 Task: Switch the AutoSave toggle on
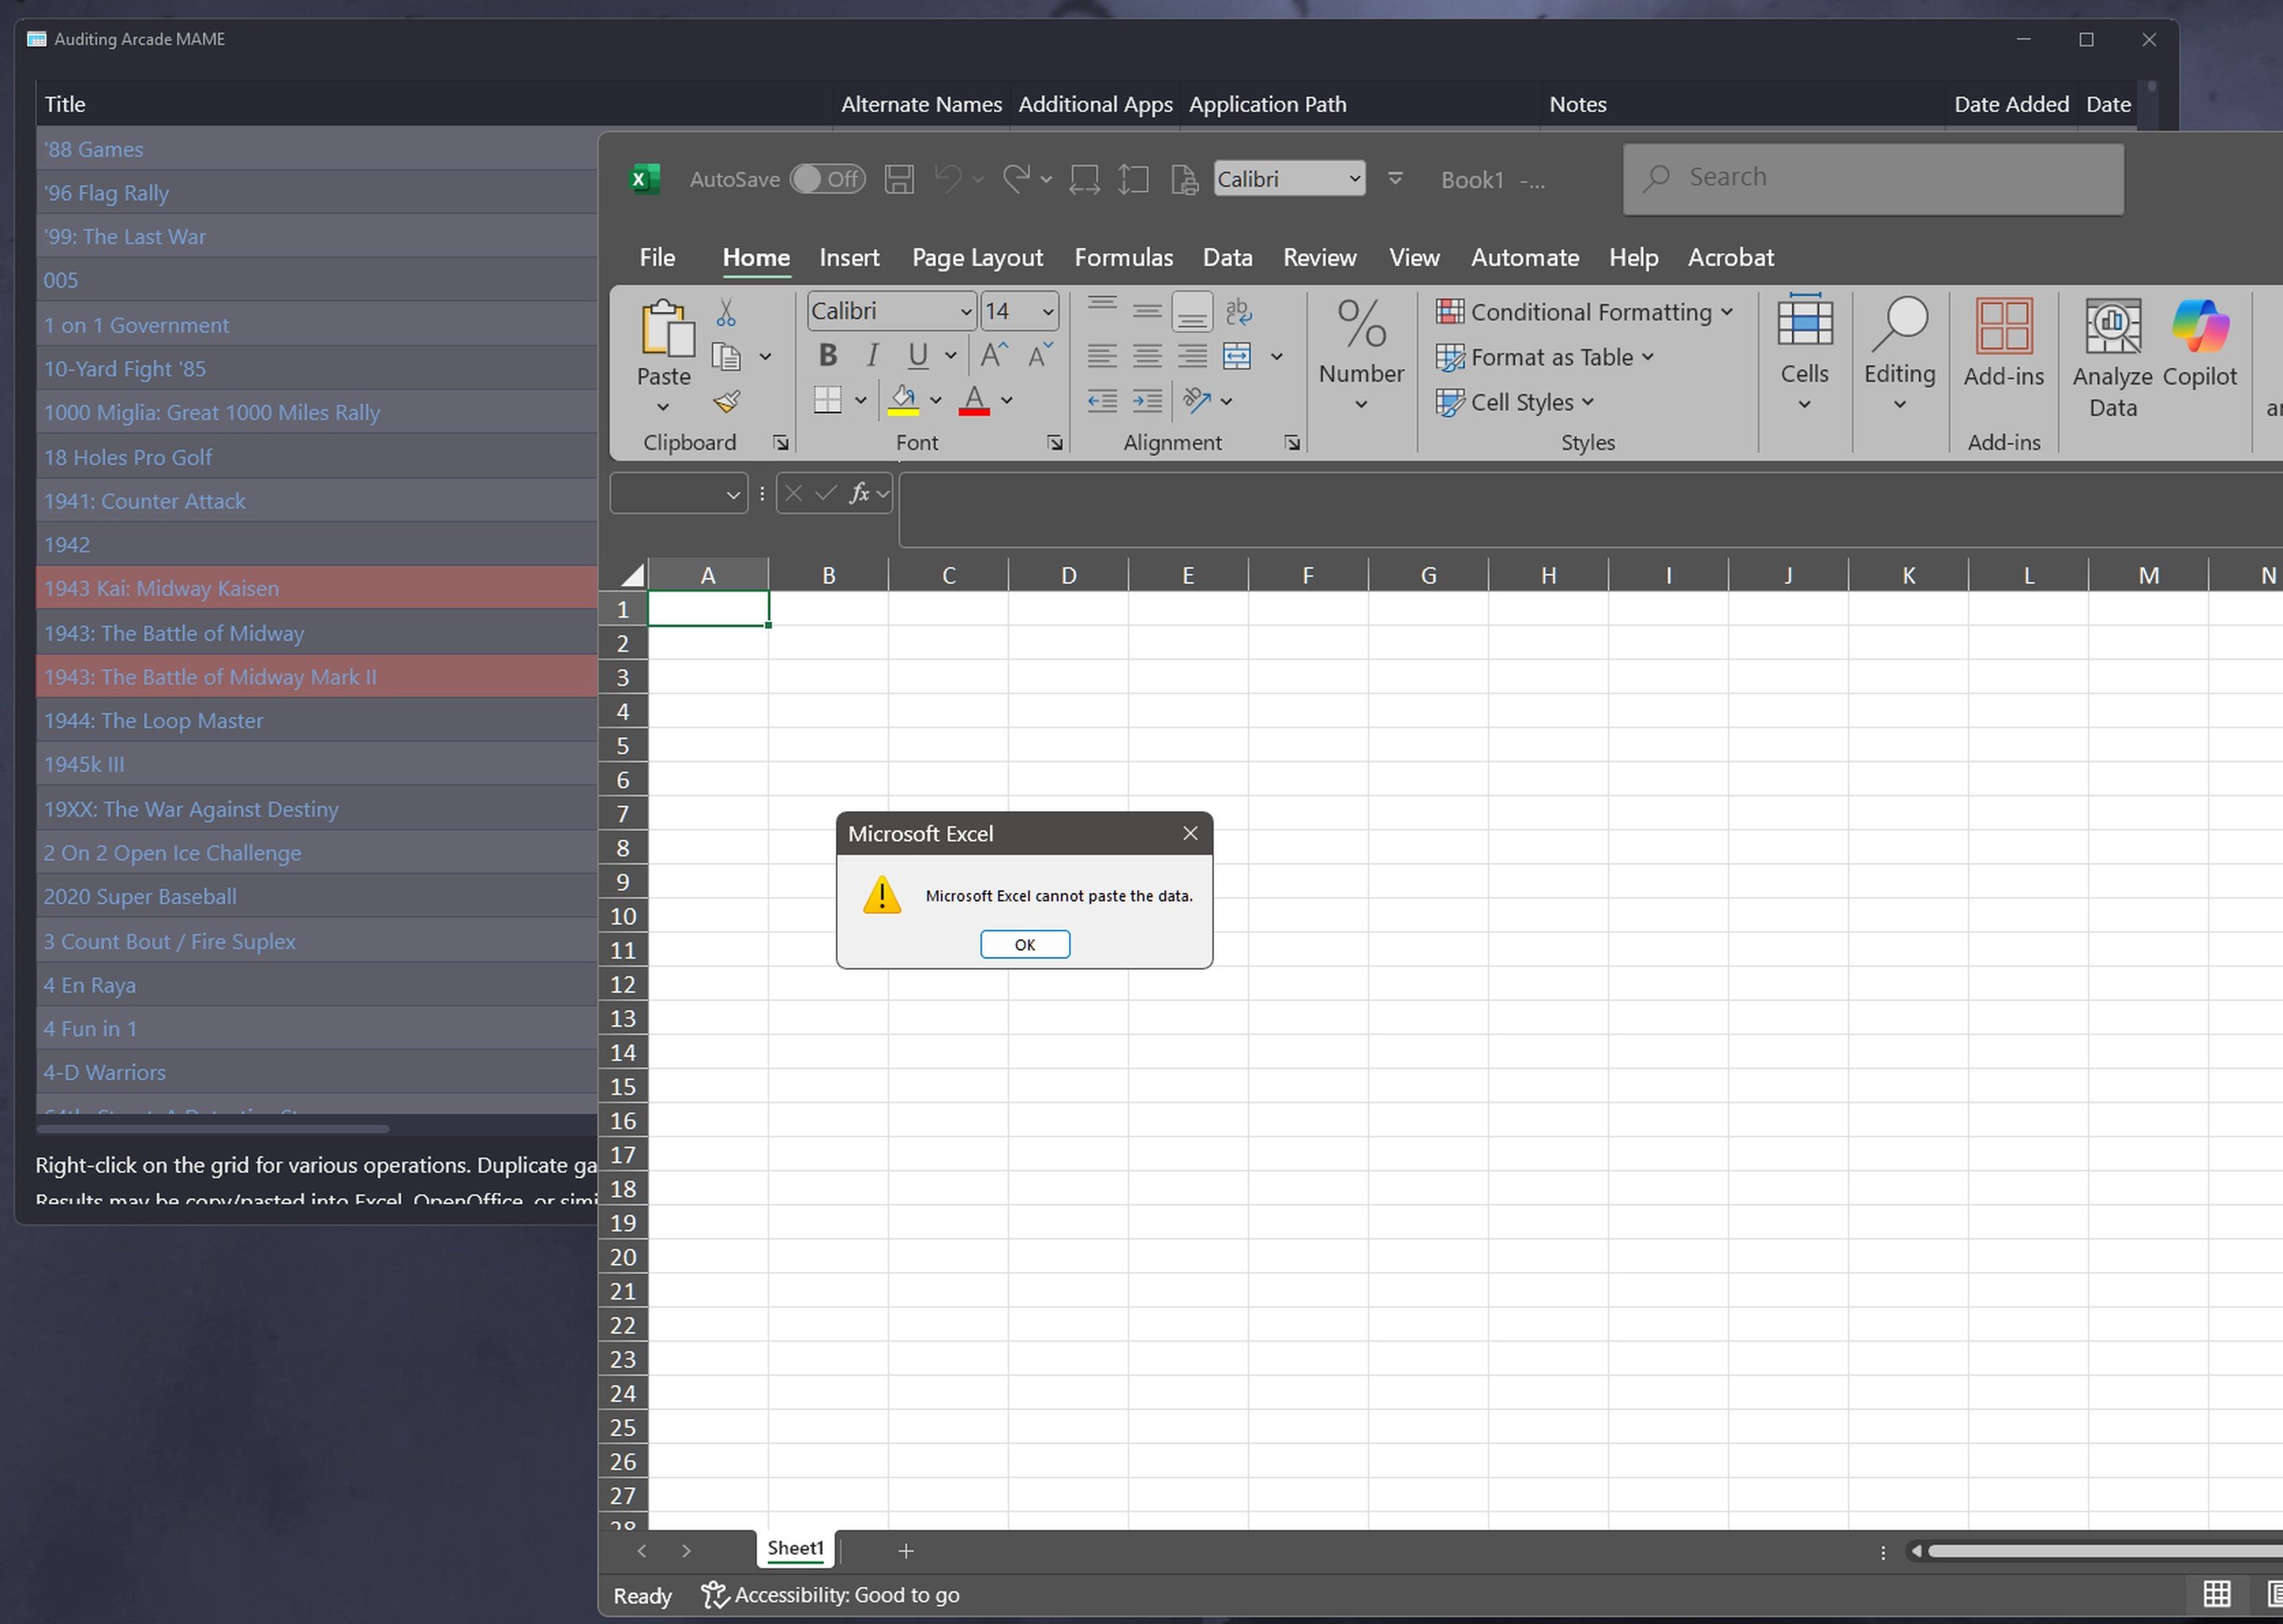click(x=827, y=179)
